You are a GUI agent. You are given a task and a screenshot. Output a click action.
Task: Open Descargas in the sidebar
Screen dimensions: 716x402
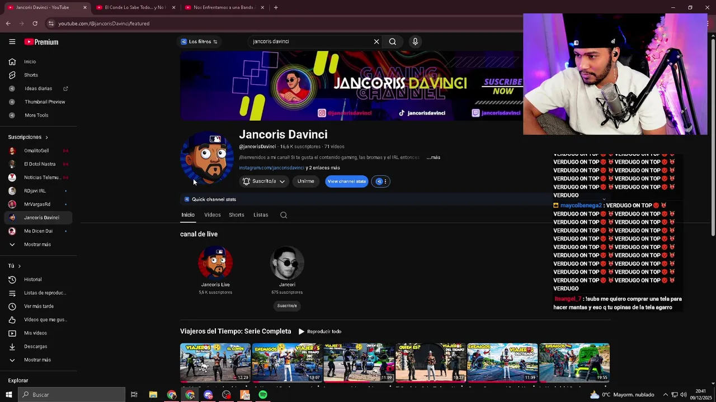[x=35, y=346]
